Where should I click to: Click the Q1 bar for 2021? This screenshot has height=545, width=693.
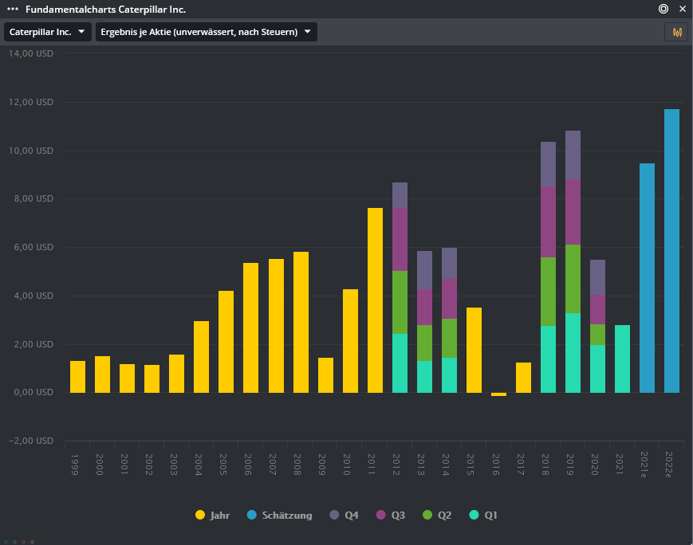pyautogui.click(x=623, y=359)
